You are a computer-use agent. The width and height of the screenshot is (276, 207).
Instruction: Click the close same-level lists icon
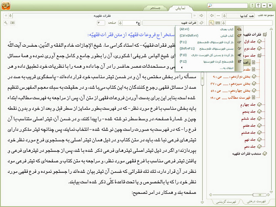click(239, 49)
